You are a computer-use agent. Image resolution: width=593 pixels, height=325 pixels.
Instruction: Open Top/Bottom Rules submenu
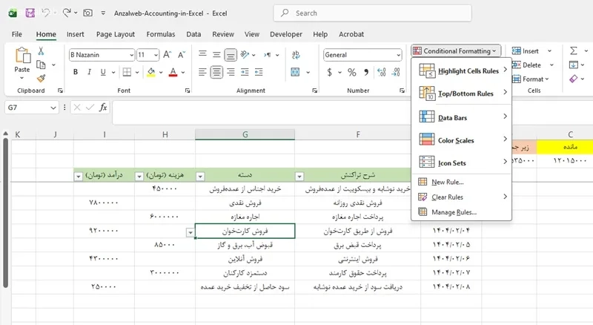click(x=461, y=93)
